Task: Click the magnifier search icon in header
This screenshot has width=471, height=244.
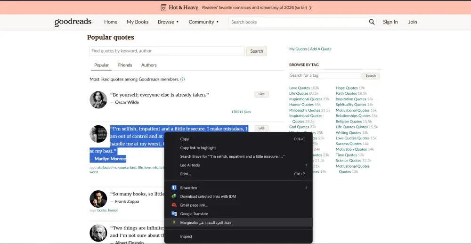Action: click(372, 22)
